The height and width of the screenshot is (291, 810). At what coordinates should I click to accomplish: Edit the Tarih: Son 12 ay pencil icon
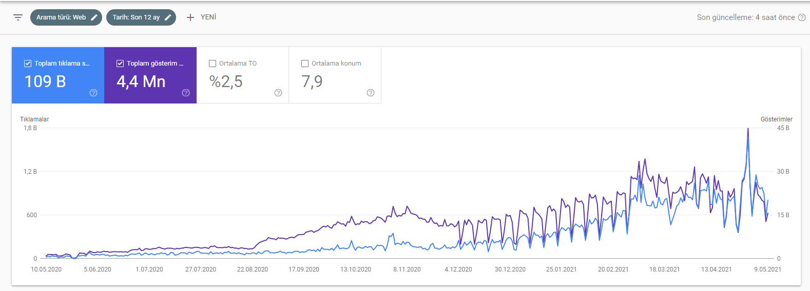pos(168,17)
